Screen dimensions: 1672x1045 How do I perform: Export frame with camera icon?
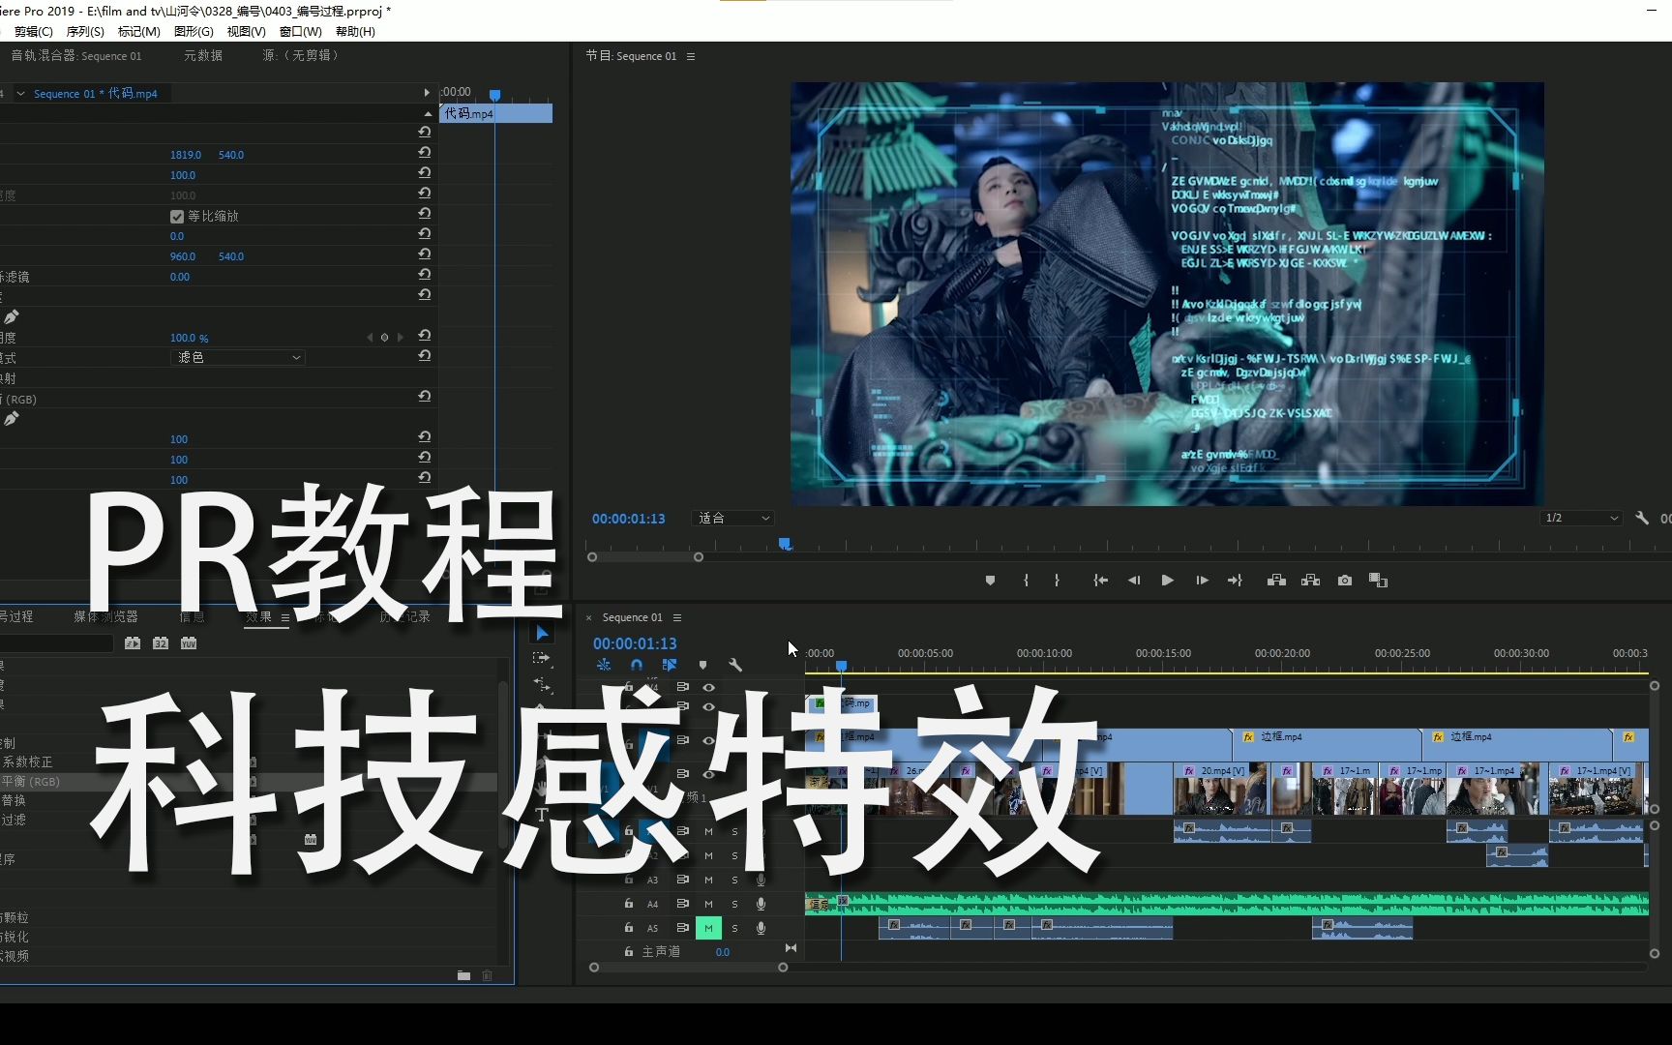click(x=1345, y=581)
